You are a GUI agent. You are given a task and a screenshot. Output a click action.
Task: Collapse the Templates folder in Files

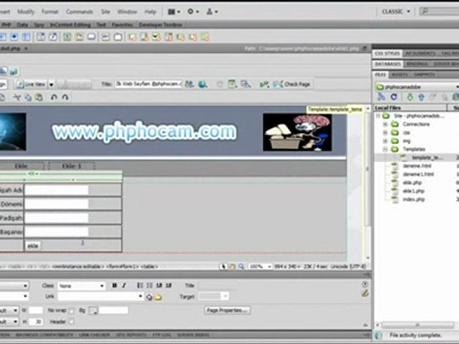pyautogui.click(x=385, y=149)
